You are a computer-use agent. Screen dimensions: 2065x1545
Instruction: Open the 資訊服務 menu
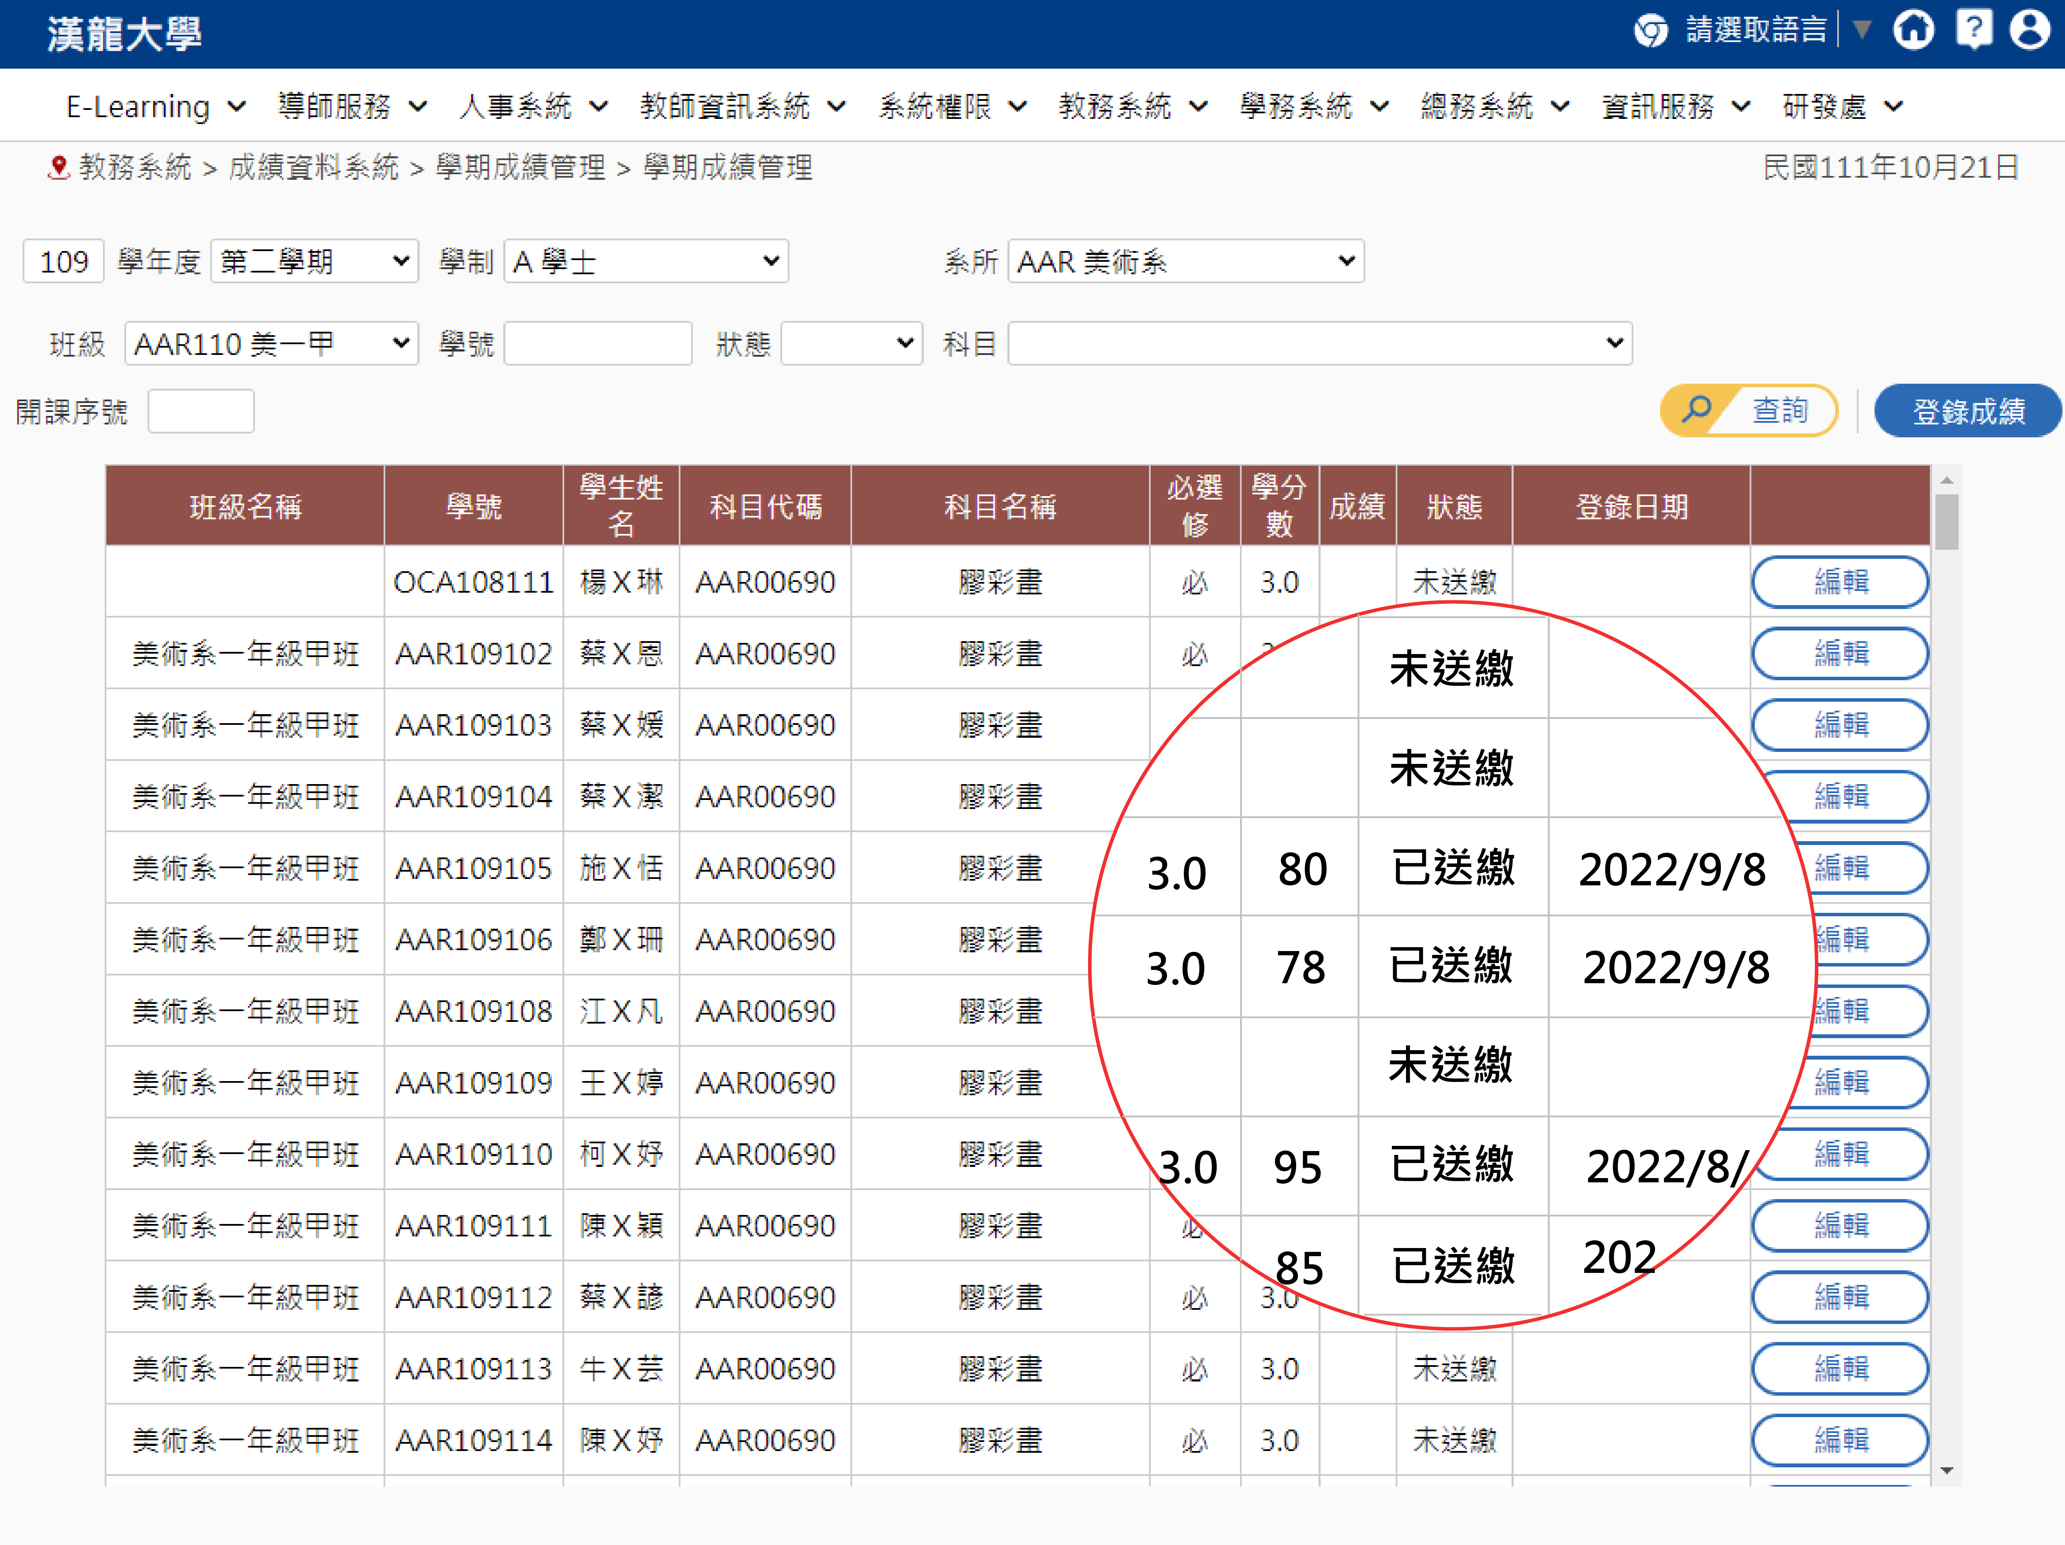1677,106
